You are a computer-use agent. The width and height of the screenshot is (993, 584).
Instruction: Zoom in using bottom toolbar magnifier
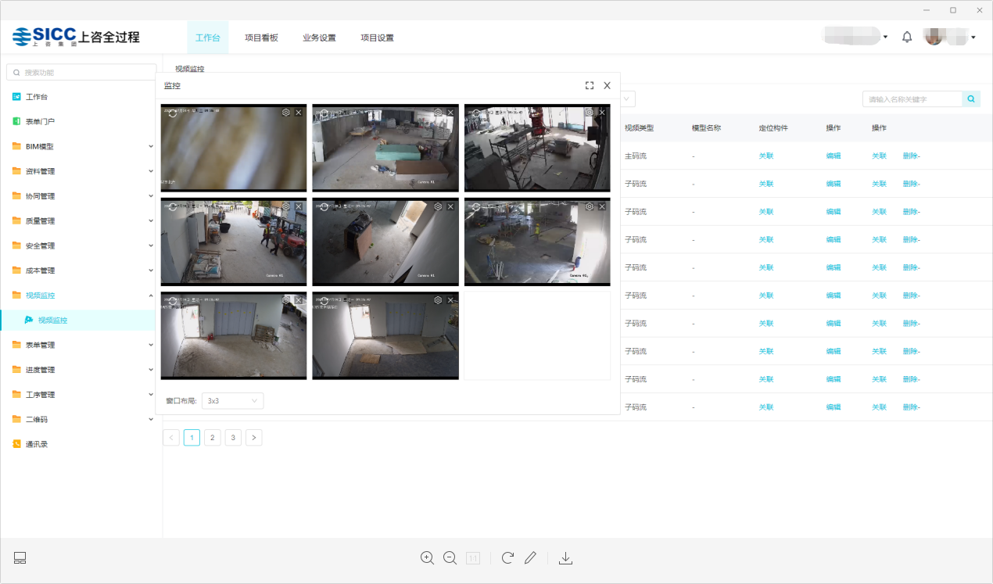[x=427, y=558]
